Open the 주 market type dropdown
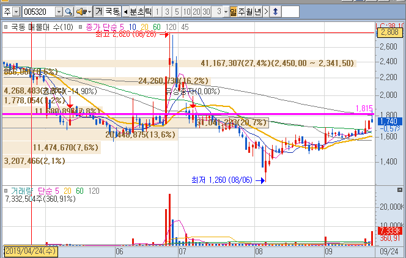 16,12
